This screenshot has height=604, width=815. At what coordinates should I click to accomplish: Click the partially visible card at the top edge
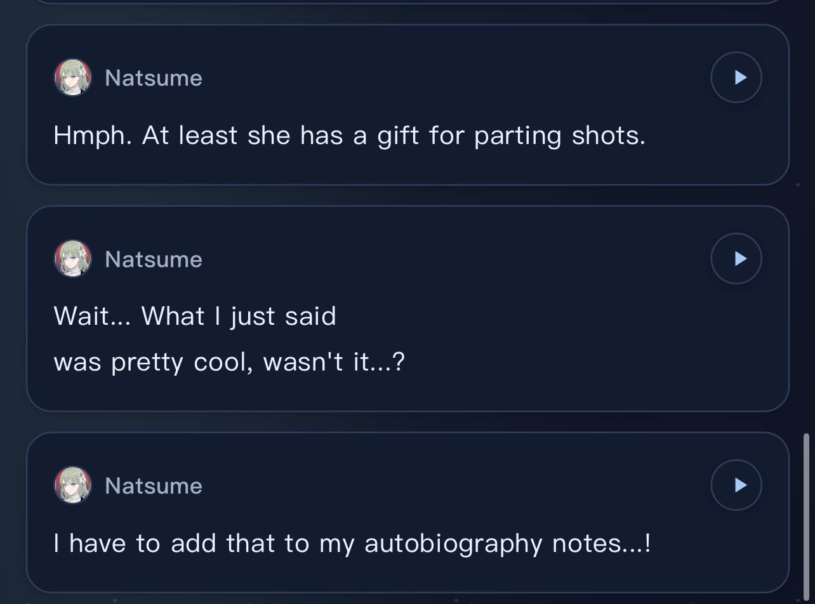407,2
